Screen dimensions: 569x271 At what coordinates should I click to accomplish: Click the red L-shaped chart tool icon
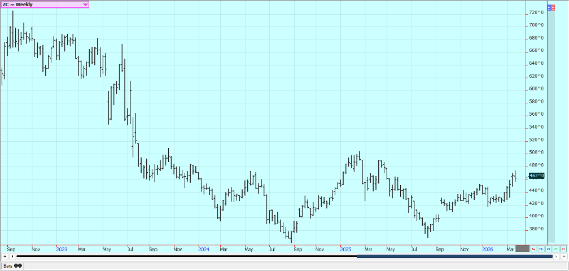[534, 248]
